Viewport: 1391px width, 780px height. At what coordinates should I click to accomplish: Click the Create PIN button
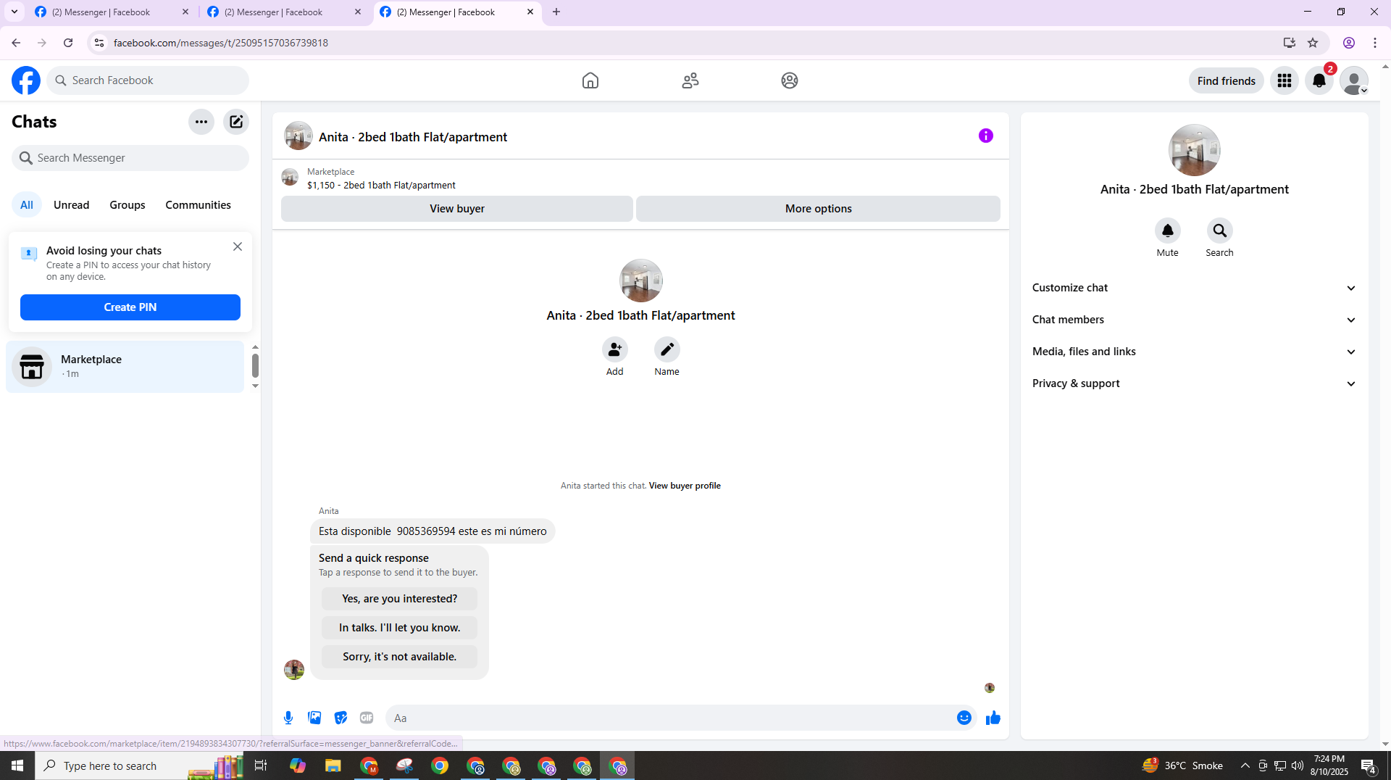(130, 307)
